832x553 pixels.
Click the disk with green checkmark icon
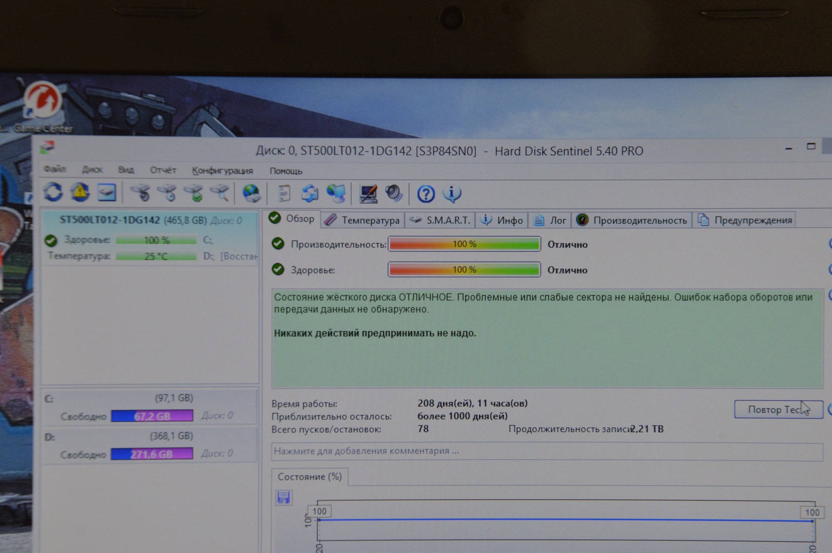pyautogui.click(x=194, y=193)
